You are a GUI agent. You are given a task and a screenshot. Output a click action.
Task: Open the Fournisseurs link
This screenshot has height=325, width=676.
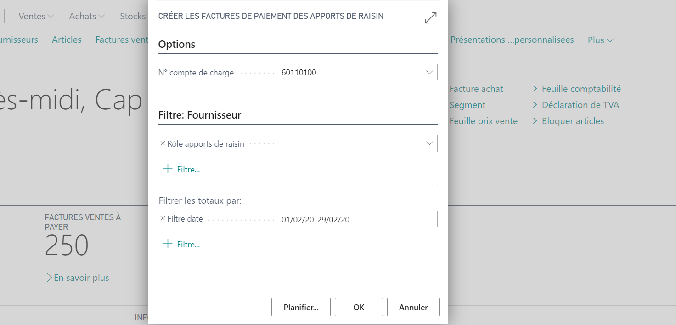pos(19,40)
